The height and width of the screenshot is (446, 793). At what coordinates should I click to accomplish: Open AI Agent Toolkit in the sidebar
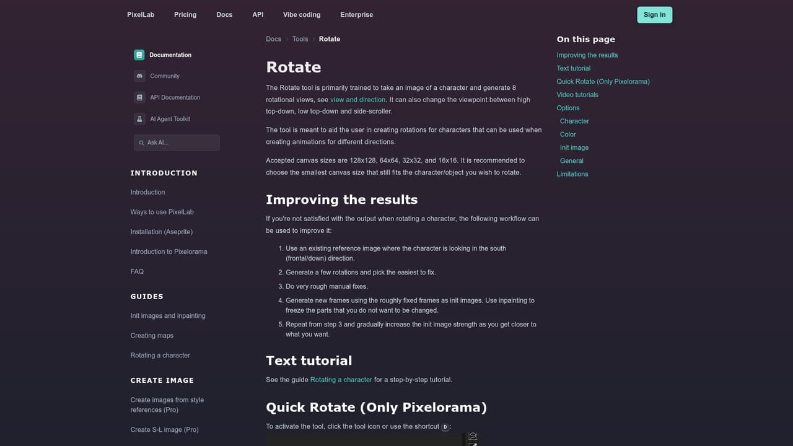tap(170, 119)
